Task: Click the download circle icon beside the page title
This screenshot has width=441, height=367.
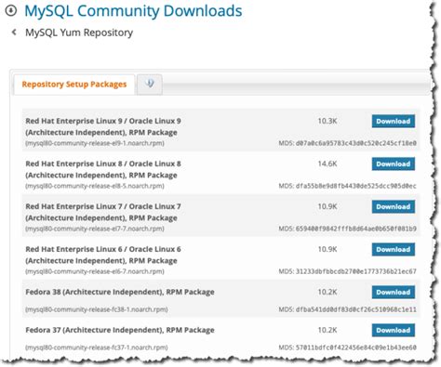Action: pos(11,11)
